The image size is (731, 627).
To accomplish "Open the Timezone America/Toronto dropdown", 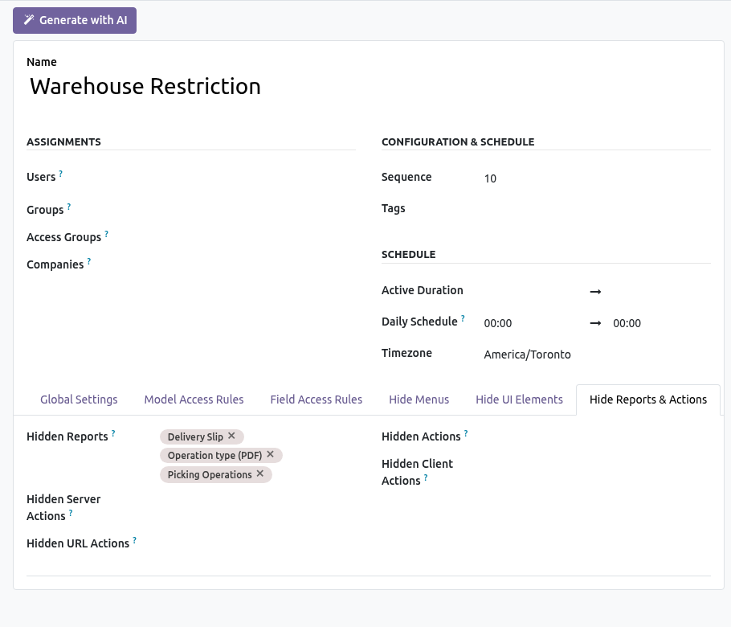I will click(597, 354).
